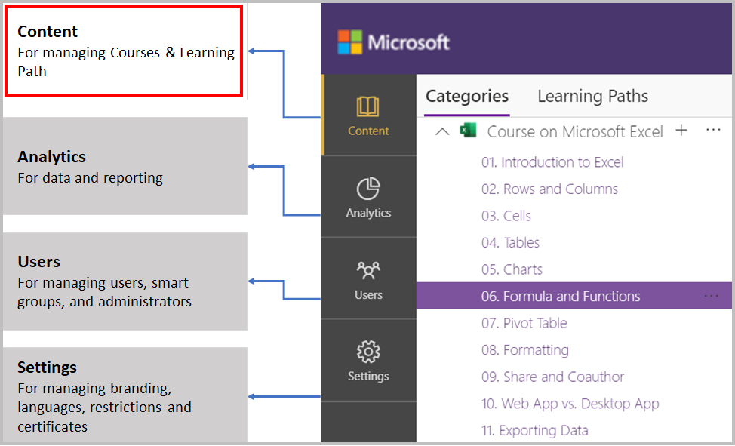Open lesson 02. Rows and Columns
735x446 pixels.
[549, 189]
